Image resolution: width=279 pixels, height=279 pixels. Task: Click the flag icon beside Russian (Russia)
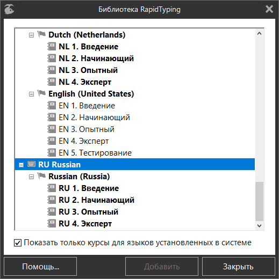[x=41, y=176]
